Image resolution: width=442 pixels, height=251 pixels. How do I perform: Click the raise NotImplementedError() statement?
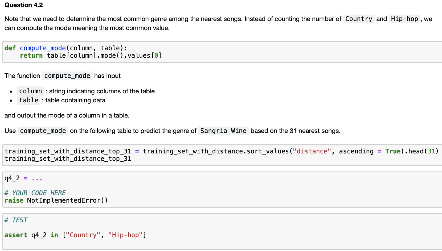pos(56,200)
